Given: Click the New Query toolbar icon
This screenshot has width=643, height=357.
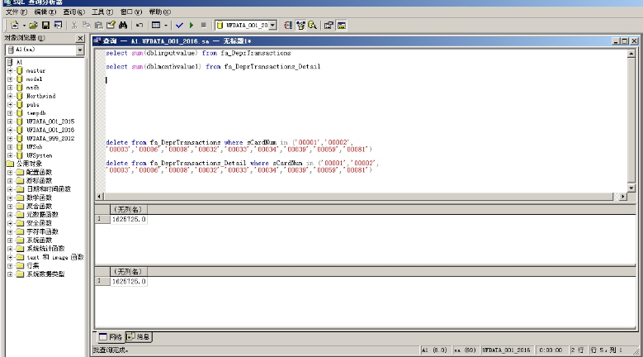Looking at the screenshot, I should (x=14, y=26).
